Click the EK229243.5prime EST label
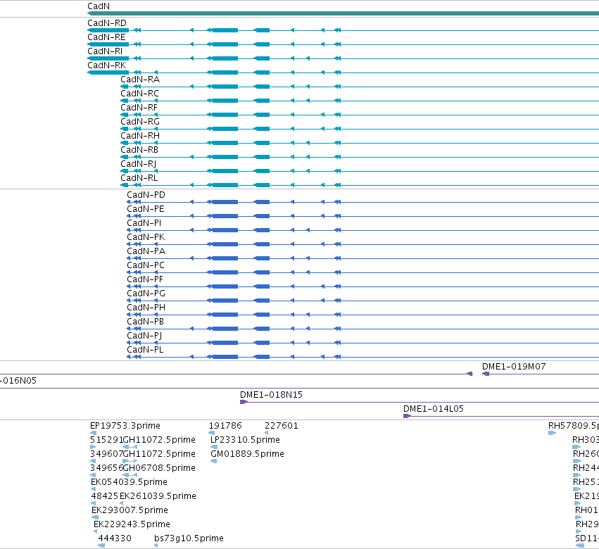This screenshot has width=599, height=549. (x=132, y=524)
